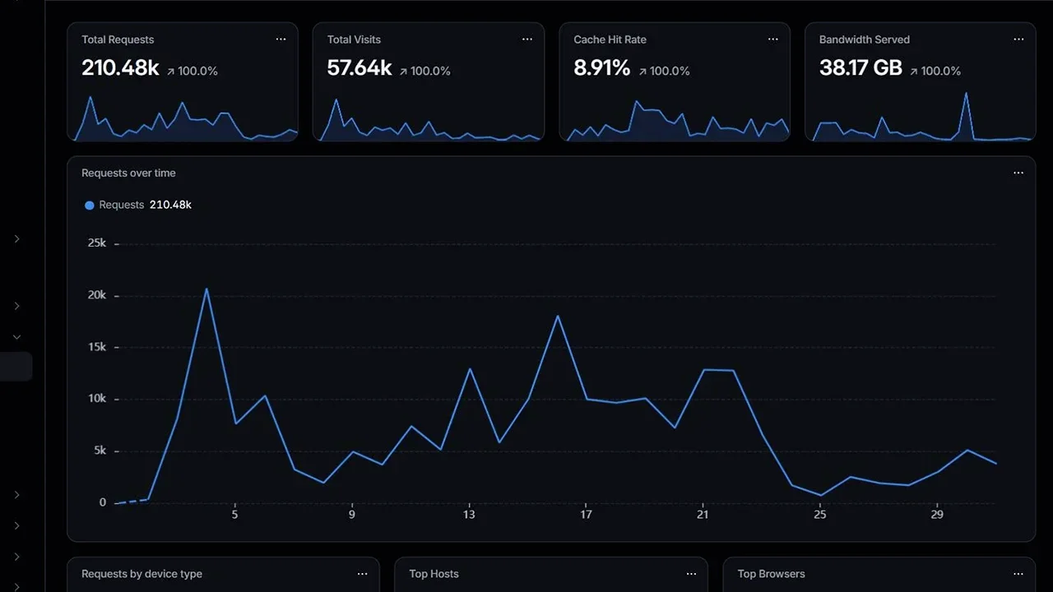Image resolution: width=1053 pixels, height=592 pixels.
Task: Open the Total Requests card options menu
Action: (x=281, y=39)
